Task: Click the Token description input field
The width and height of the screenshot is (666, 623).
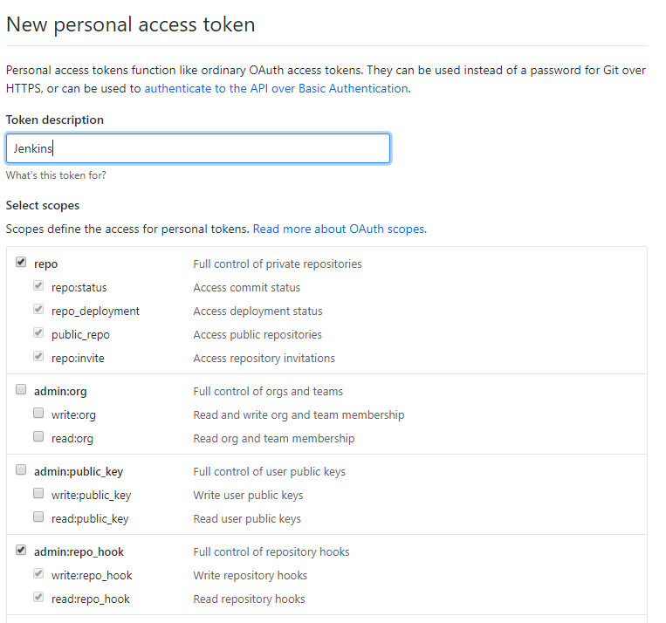Action: coord(197,148)
